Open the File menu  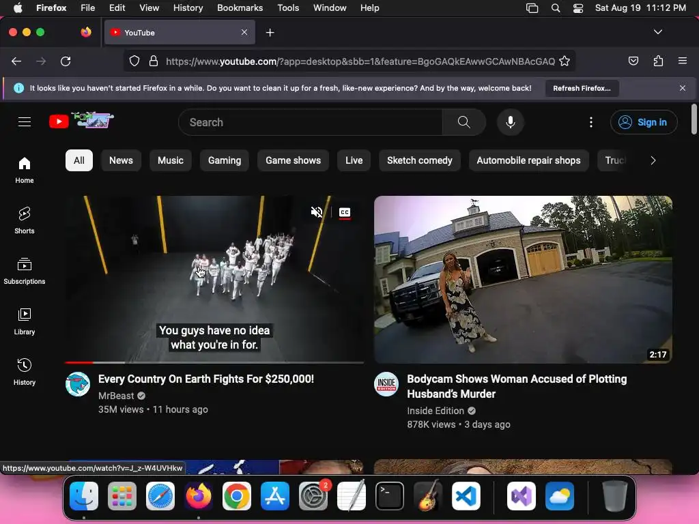87,8
